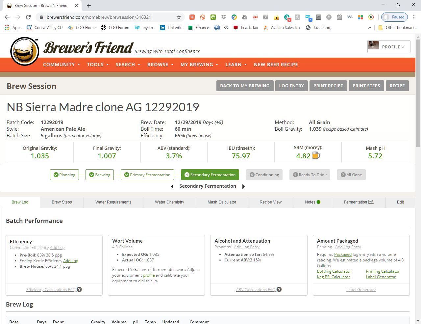The width and height of the screenshot is (421, 324).
Task: Bookmark this page with the star icon
Action: [179, 17]
